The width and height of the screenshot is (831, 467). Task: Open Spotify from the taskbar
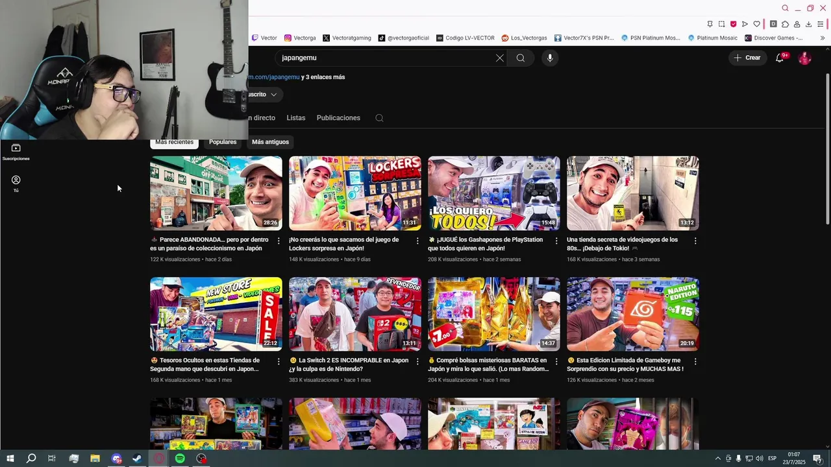[x=180, y=459]
